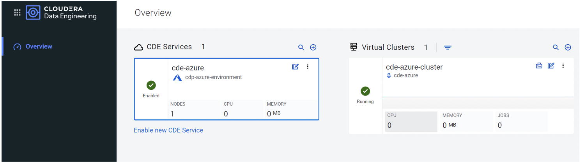This screenshot has height=164, width=584.
Task: Click the Virtual Clusters heading
Action: point(388,47)
